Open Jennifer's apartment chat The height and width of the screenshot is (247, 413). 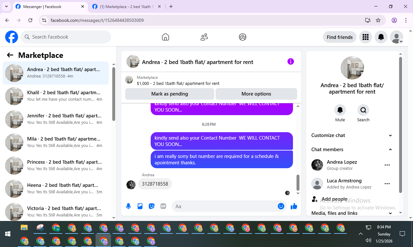click(56, 119)
